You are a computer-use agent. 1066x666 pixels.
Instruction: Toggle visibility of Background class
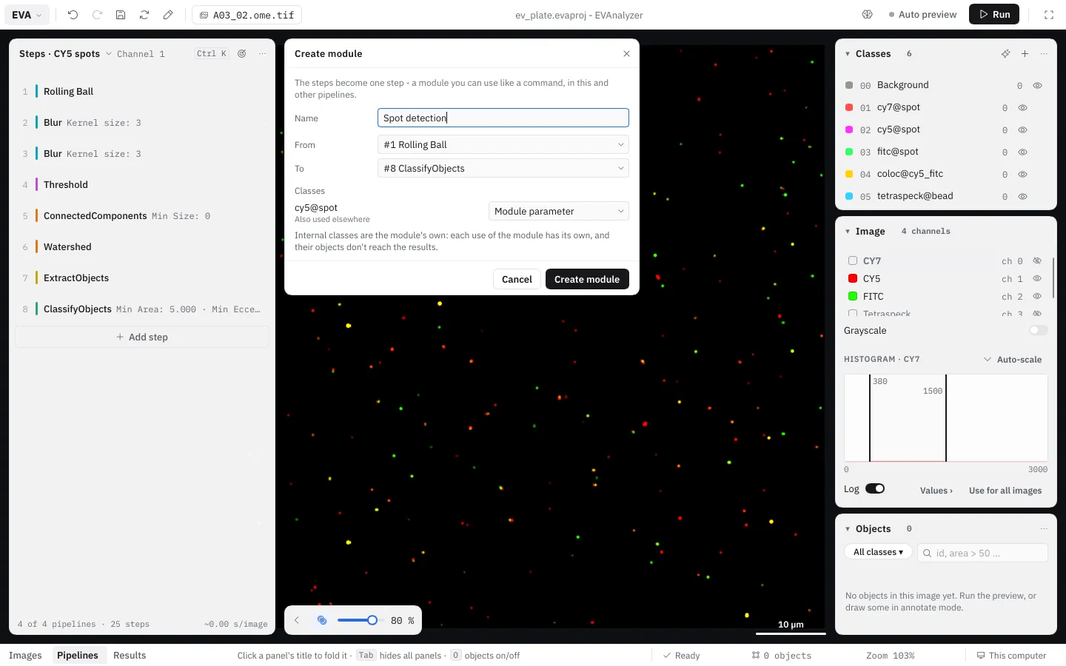coord(1038,86)
